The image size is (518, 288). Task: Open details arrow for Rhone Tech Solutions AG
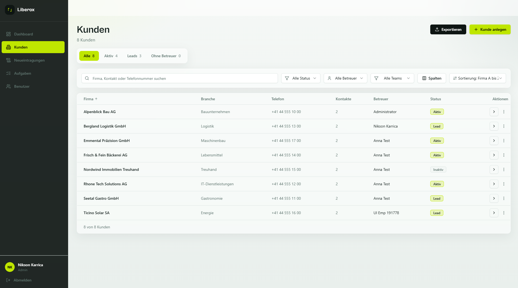coord(494,184)
